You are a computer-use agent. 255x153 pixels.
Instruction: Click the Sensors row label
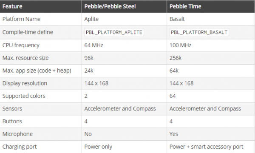click(12, 109)
